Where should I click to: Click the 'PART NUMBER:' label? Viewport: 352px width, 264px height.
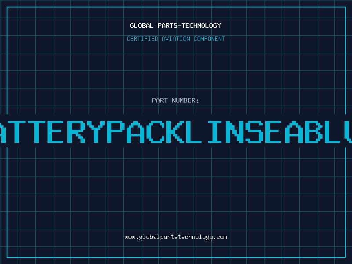pos(176,100)
